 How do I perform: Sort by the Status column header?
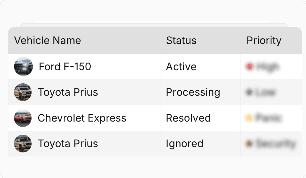[x=181, y=41]
